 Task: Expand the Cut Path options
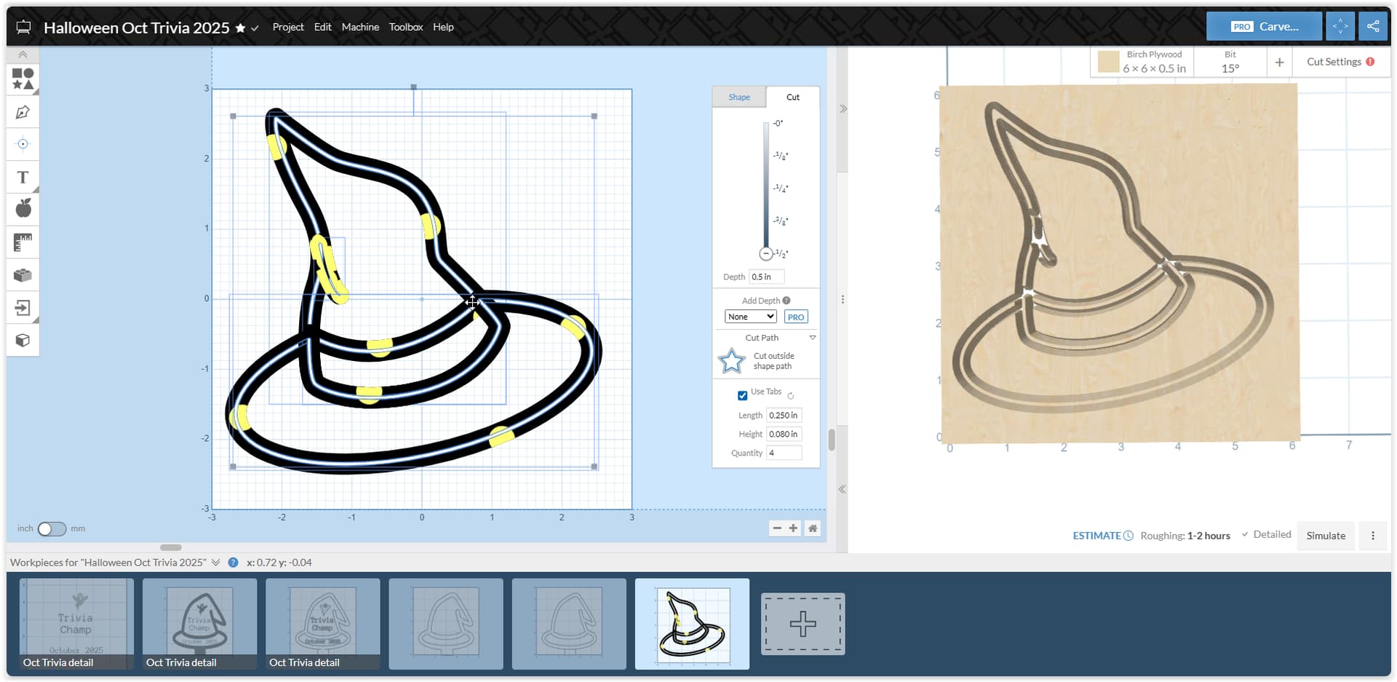point(812,338)
